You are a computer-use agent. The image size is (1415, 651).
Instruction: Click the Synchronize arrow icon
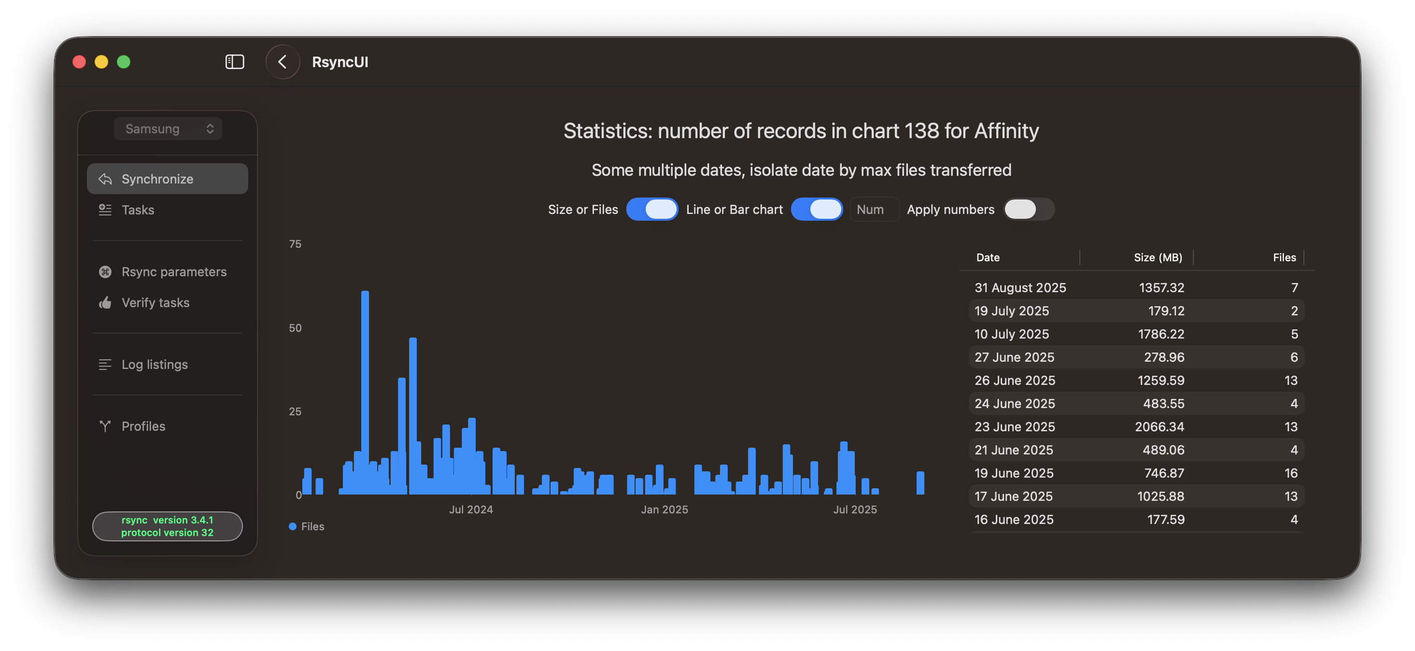105,179
